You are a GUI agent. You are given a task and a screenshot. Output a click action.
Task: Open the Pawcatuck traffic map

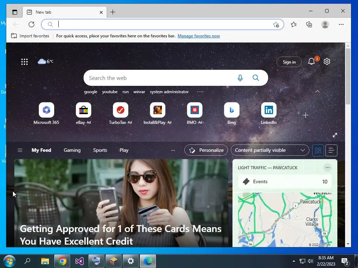pyautogui.click(x=285, y=220)
